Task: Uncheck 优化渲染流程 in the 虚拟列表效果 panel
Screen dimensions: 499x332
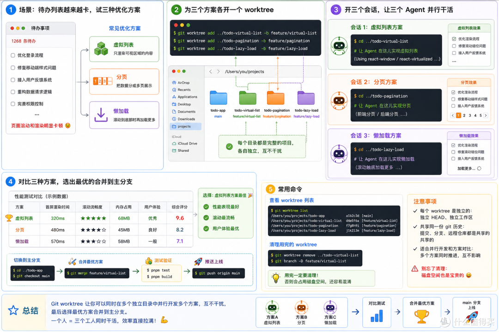Action: 454,39
